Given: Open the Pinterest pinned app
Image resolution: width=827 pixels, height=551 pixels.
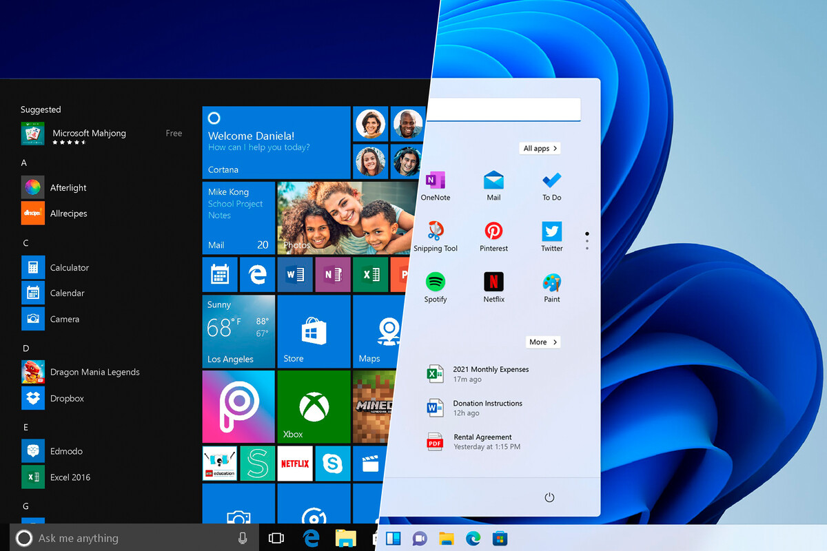Looking at the screenshot, I should click(493, 231).
